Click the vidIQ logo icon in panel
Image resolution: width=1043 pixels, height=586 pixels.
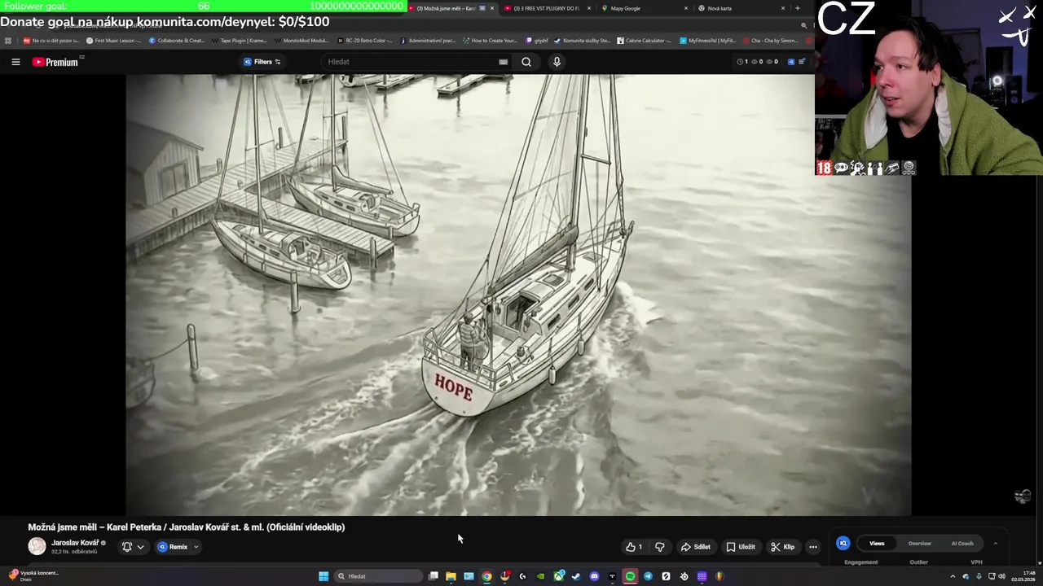pyautogui.click(x=843, y=543)
